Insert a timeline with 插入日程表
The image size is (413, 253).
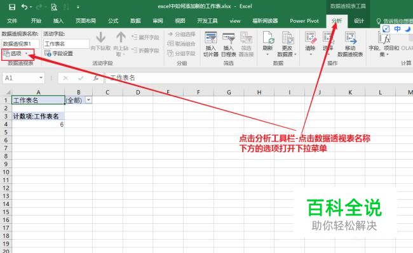(x=228, y=44)
